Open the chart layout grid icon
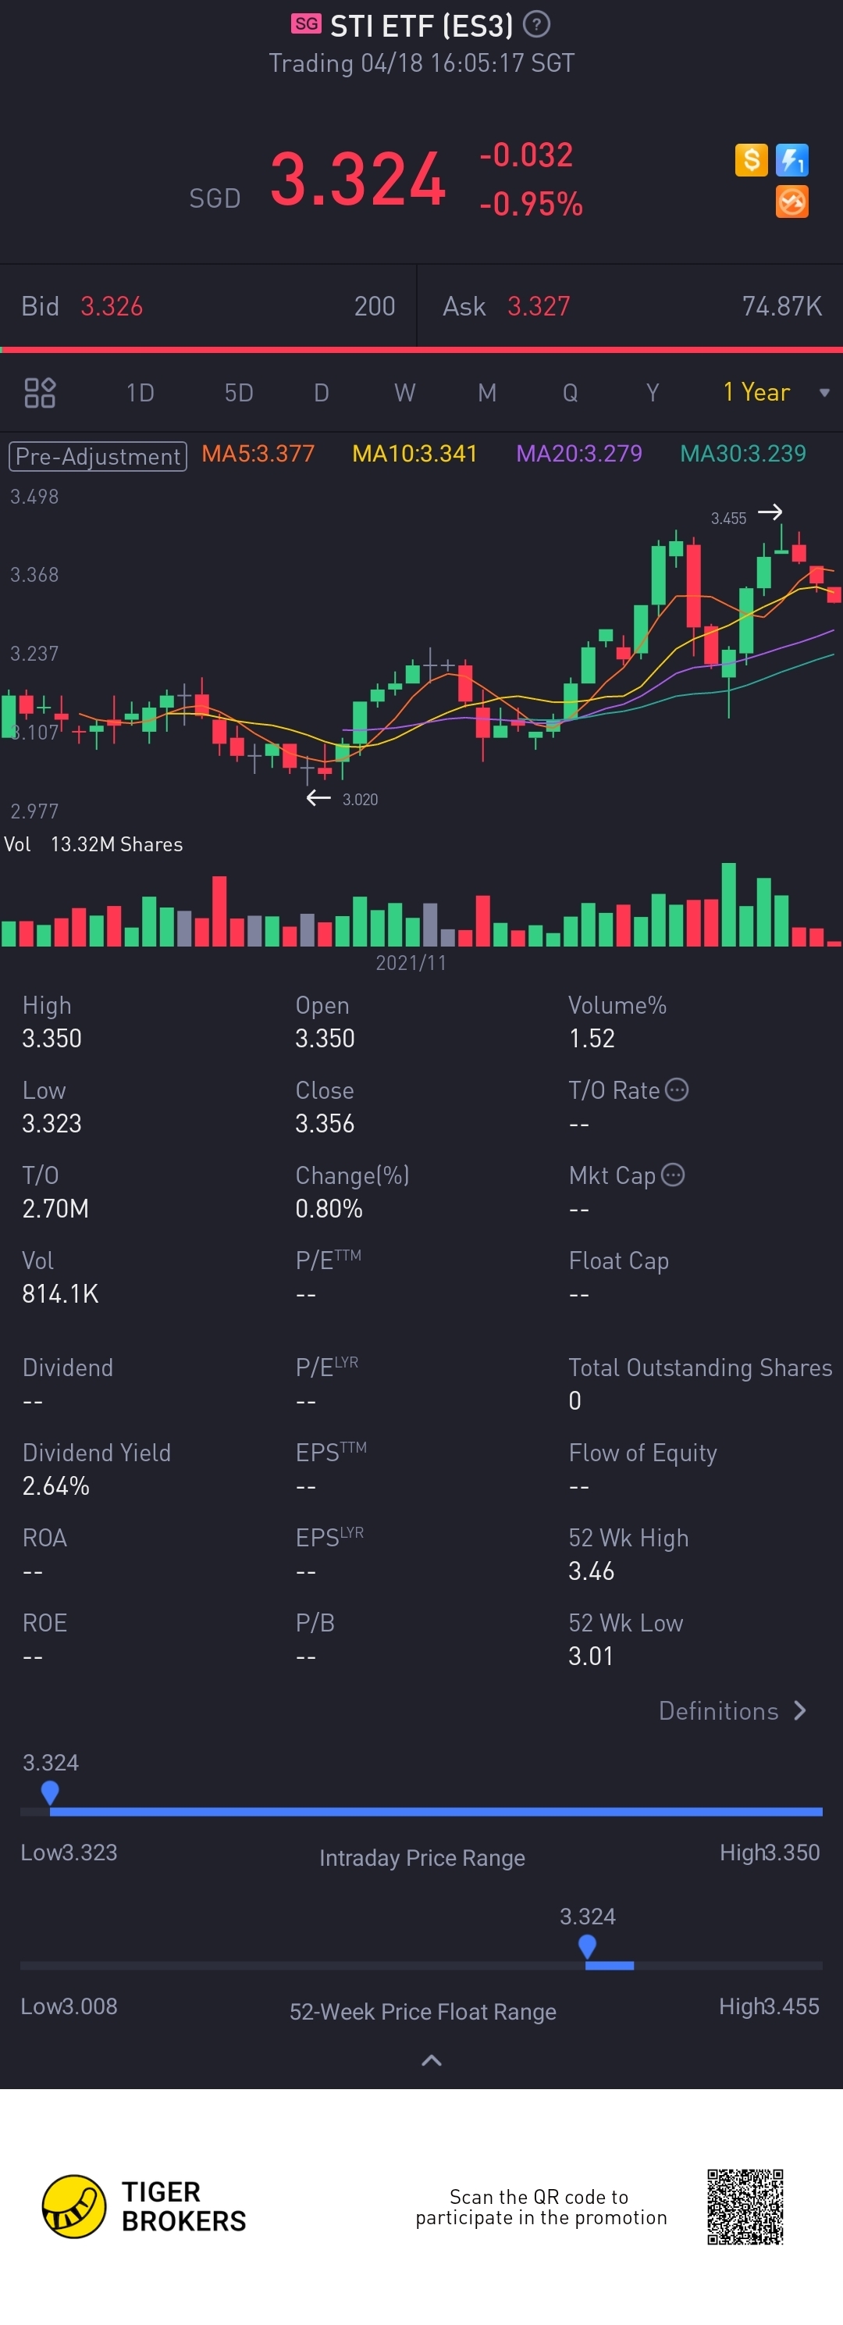This screenshot has width=843, height=2325. tap(40, 393)
